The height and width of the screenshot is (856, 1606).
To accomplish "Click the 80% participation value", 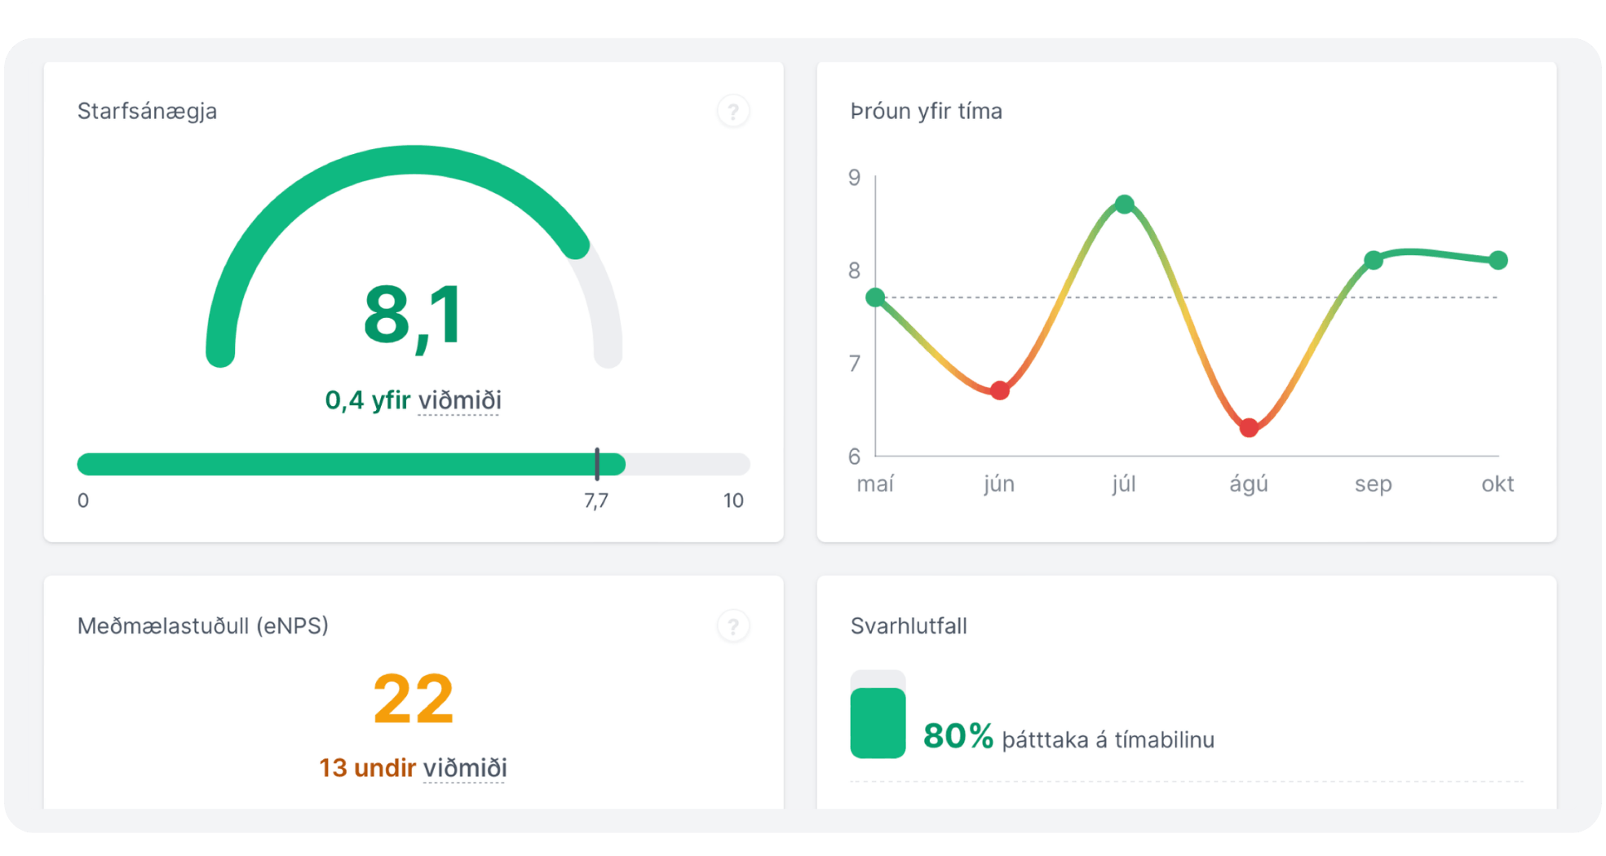I will coord(958,736).
